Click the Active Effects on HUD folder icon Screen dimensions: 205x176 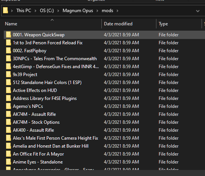coord(8,90)
